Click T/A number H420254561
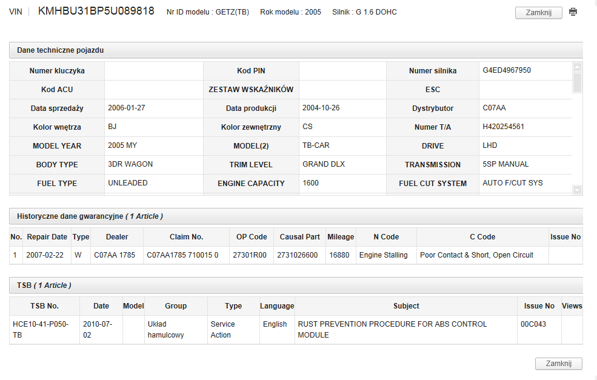Image resolution: width=597 pixels, height=380 pixels. [503, 127]
